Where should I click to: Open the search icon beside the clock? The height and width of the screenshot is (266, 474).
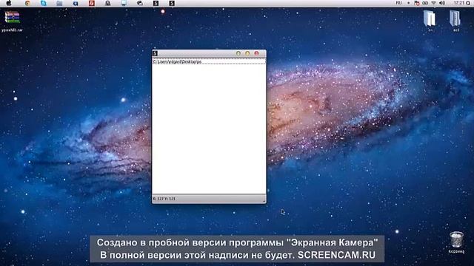(468, 3)
